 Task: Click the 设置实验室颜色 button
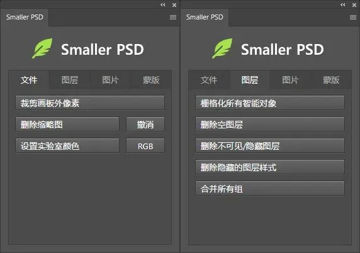tap(67, 145)
